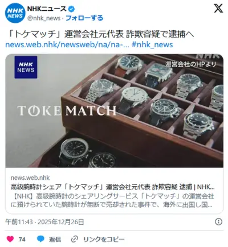This screenshot has width=228, height=247.
Task: Click the copy link chain icon
Action: [75, 239]
